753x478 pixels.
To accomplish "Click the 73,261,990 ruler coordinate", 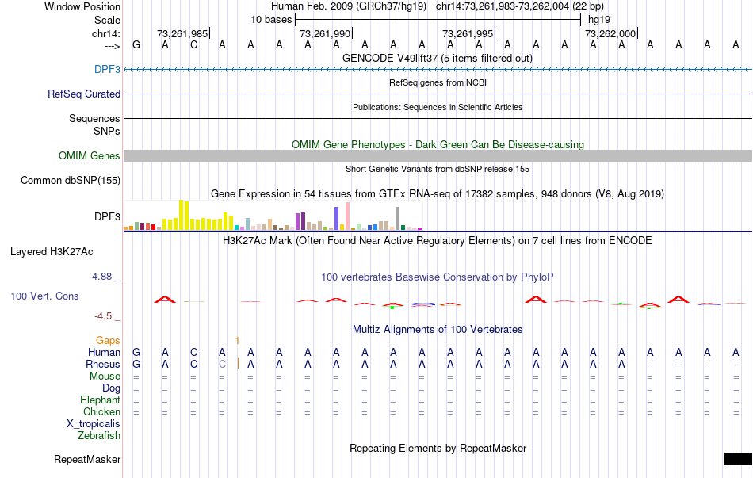I will click(325, 33).
